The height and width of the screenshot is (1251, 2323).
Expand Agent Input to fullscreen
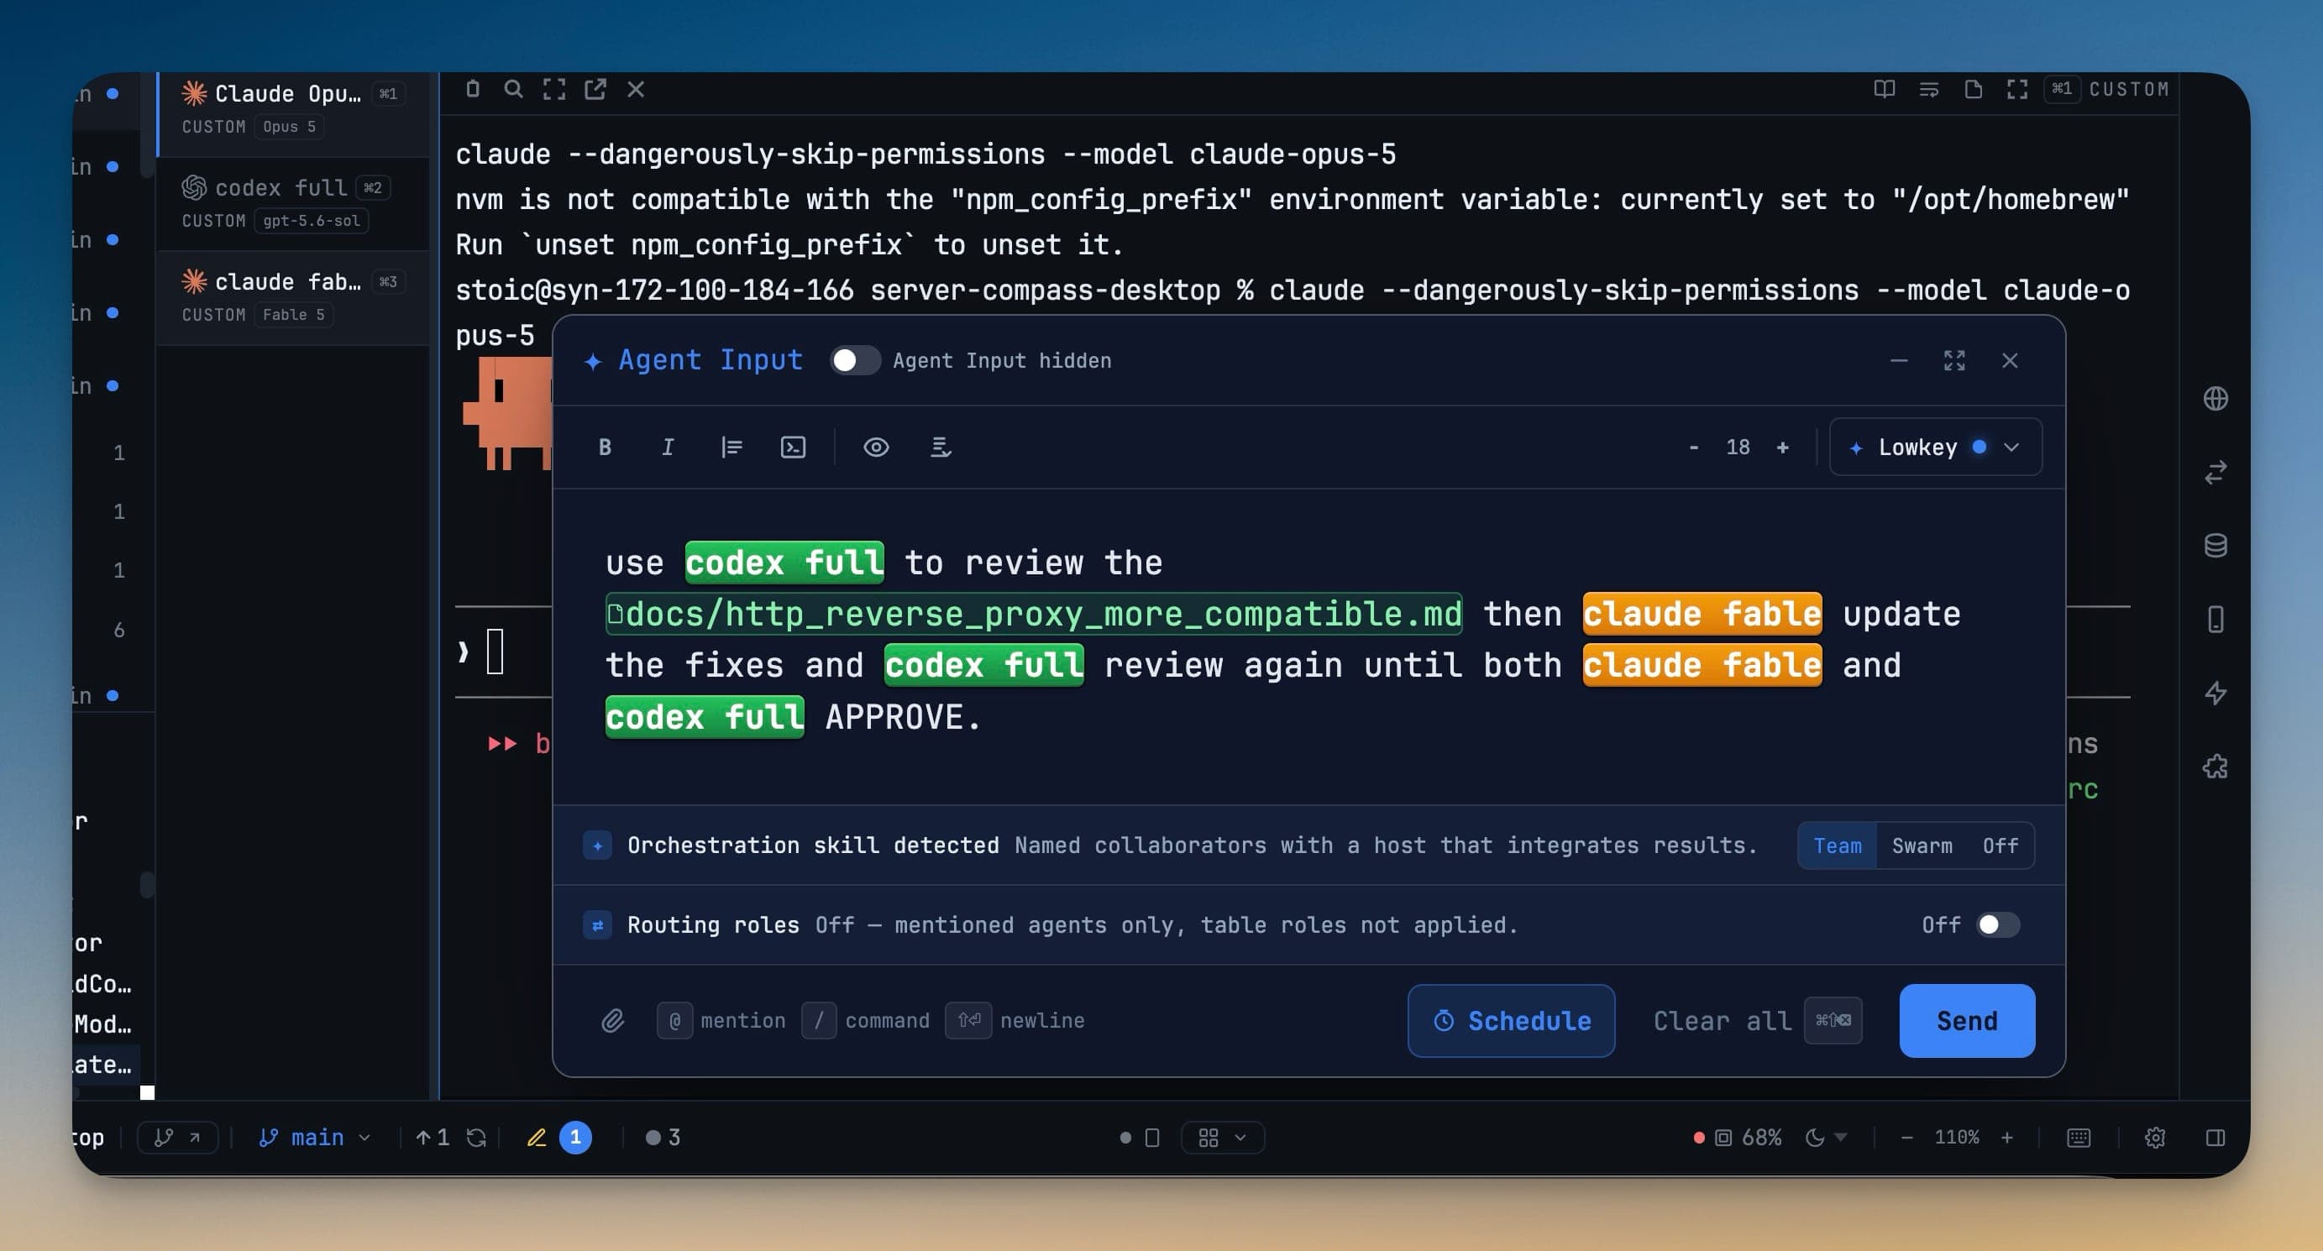[x=1953, y=360]
